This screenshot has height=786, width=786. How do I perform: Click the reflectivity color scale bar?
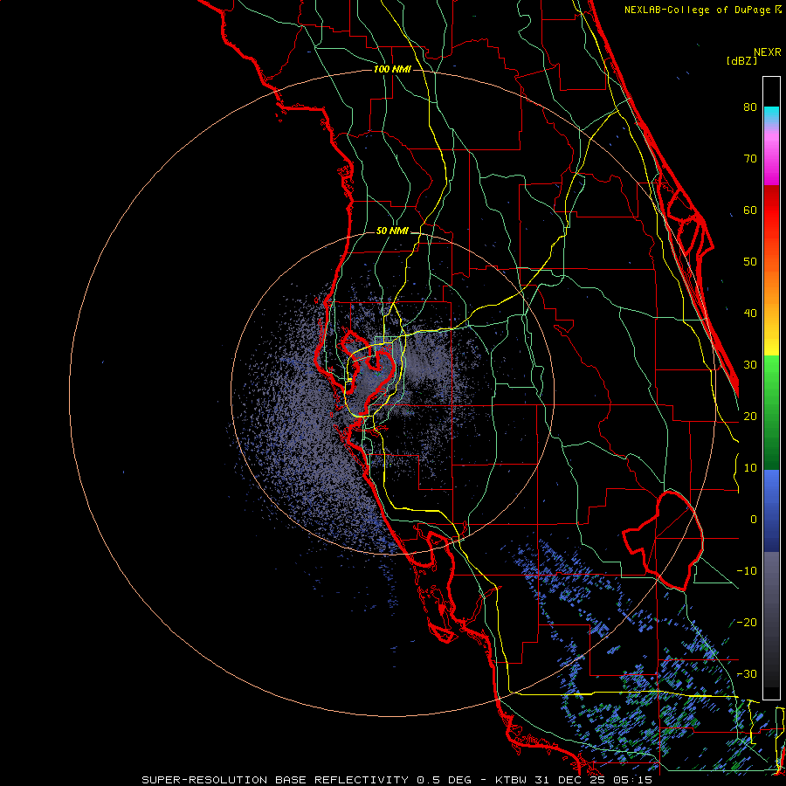771,388
